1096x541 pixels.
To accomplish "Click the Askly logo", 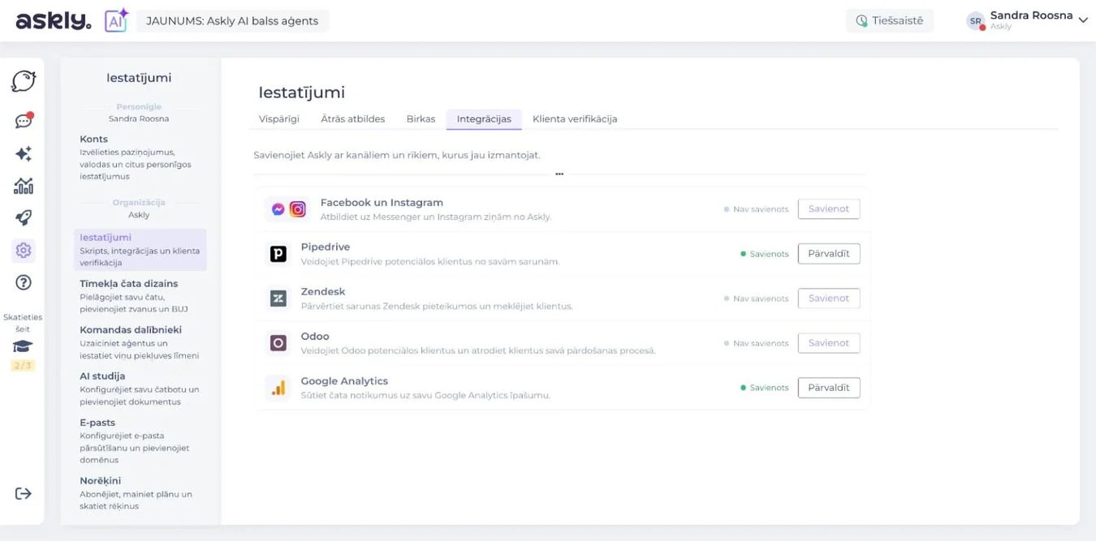I will [53, 21].
